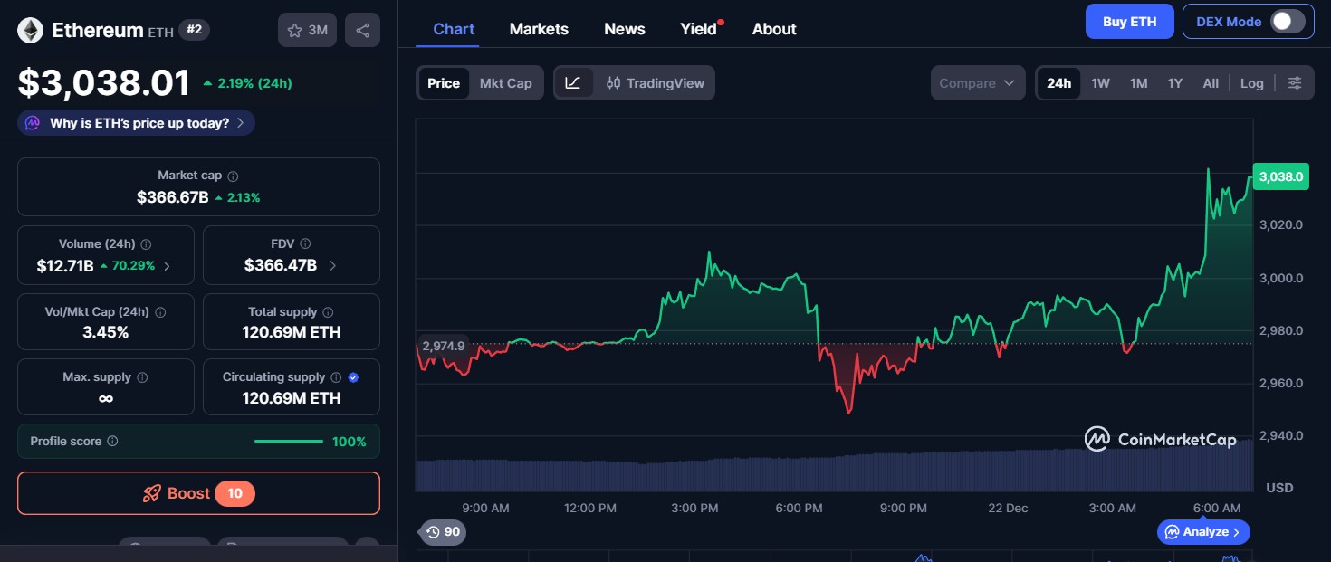Click the share icon next to watchlist
Screen dimensions: 1331x562
362,29
